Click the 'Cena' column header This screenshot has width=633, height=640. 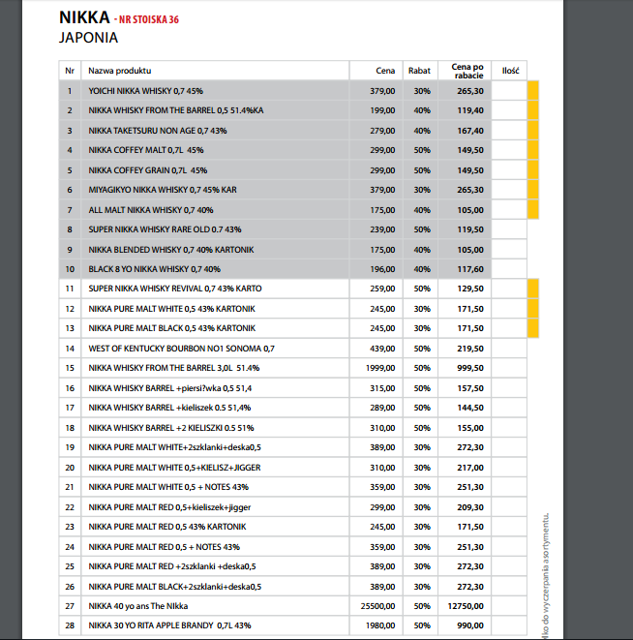385,71
